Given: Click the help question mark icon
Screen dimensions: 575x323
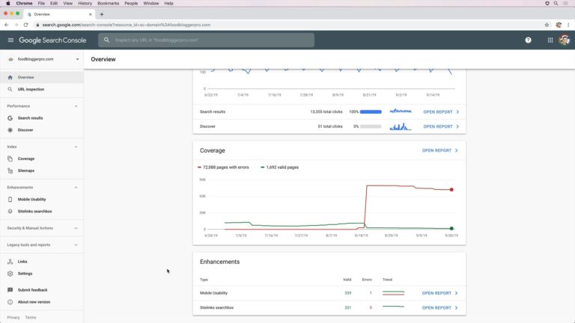Looking at the screenshot, I should coord(528,40).
